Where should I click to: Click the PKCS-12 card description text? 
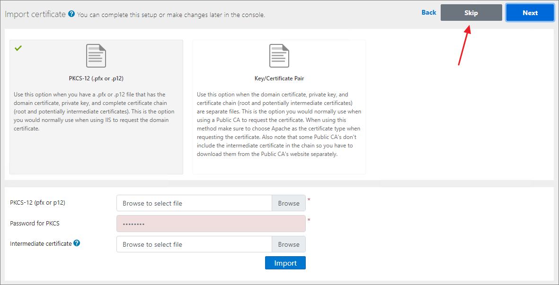click(95, 112)
